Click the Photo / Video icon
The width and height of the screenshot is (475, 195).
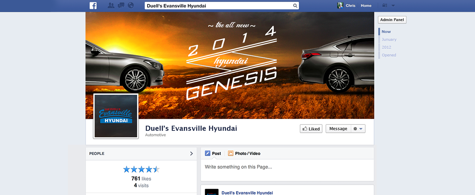(230, 153)
